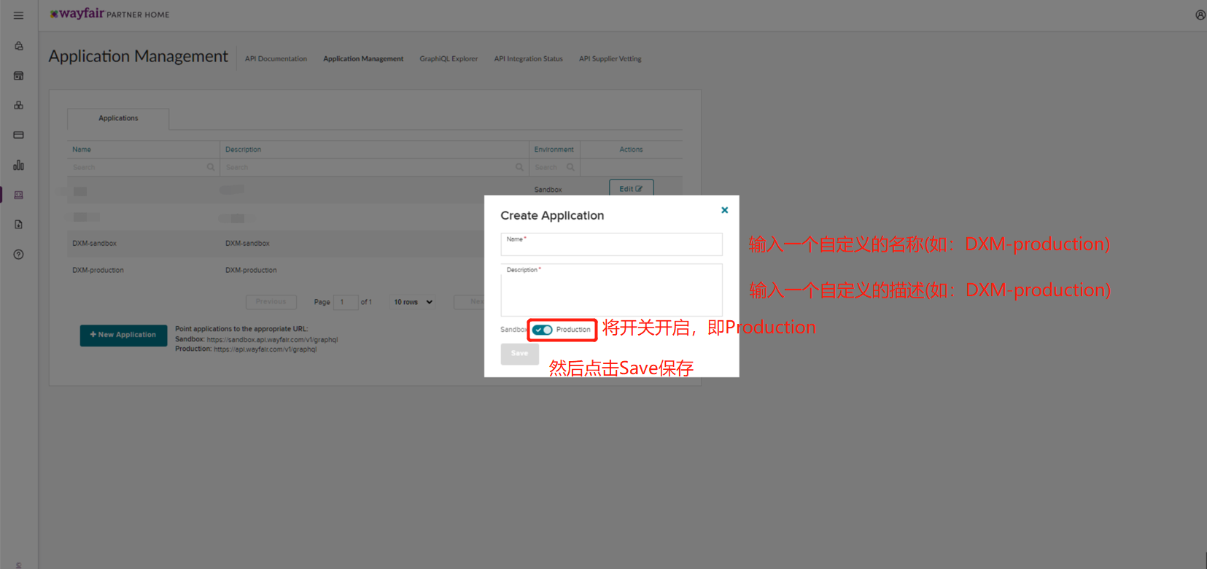The image size is (1207, 569).
Task: Open the GraphiQL Explorer tab
Action: [x=449, y=59]
